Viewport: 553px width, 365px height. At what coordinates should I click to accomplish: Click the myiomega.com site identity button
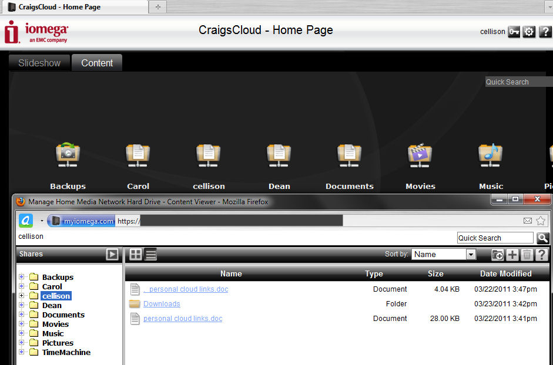(x=82, y=221)
